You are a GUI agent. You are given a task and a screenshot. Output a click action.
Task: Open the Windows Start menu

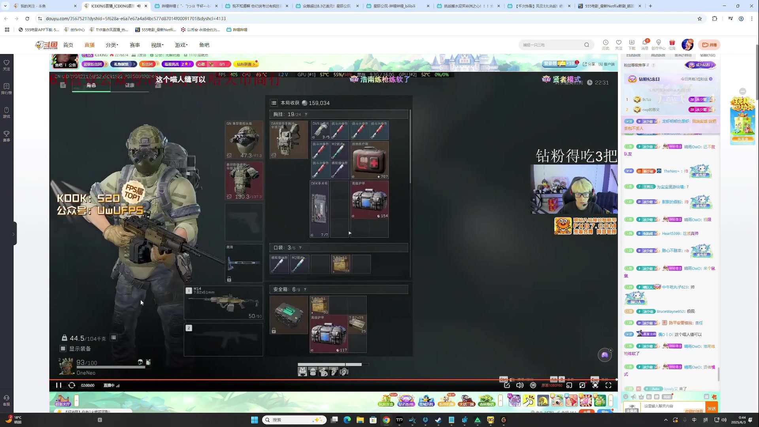coord(255,420)
